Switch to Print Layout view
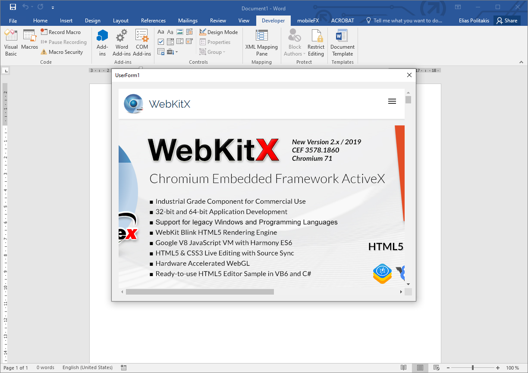 pyautogui.click(x=420, y=368)
